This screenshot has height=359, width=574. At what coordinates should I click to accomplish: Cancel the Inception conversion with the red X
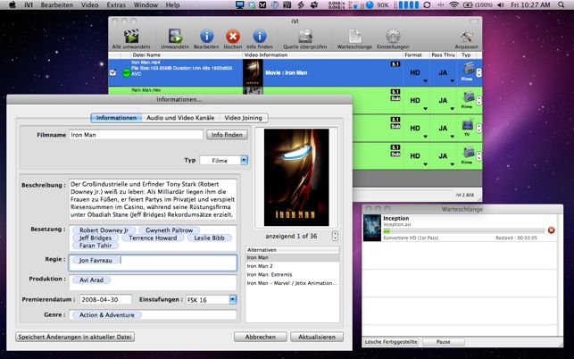pos(551,230)
